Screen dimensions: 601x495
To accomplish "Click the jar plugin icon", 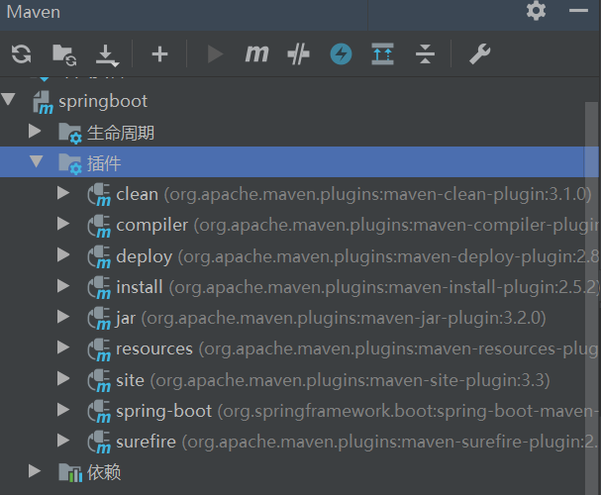I will [x=99, y=319].
